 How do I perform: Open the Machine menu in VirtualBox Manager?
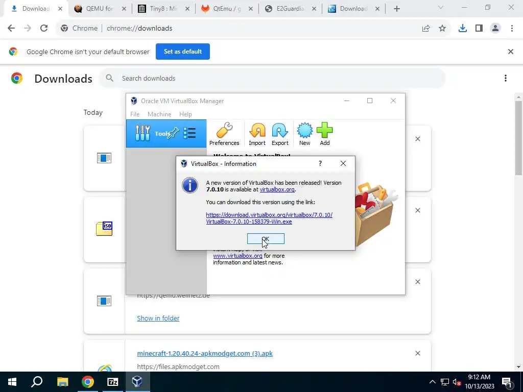tap(159, 114)
